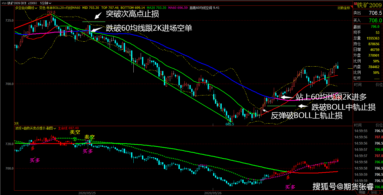
Task: Open the 波段+趋势买卖点提示-副图 indicator dropdown
Action: tap(36, 128)
